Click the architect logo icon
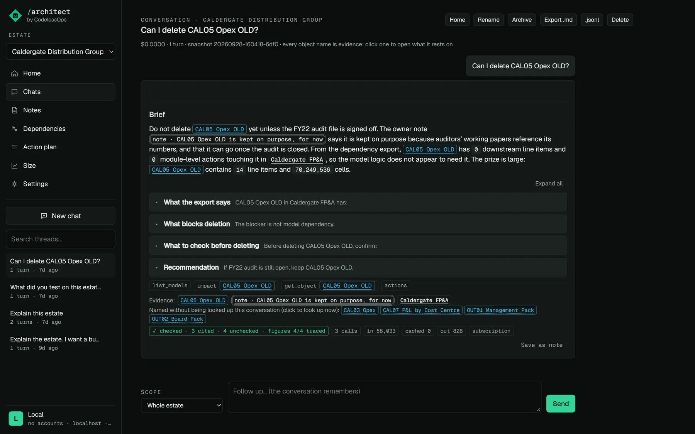 15,15
